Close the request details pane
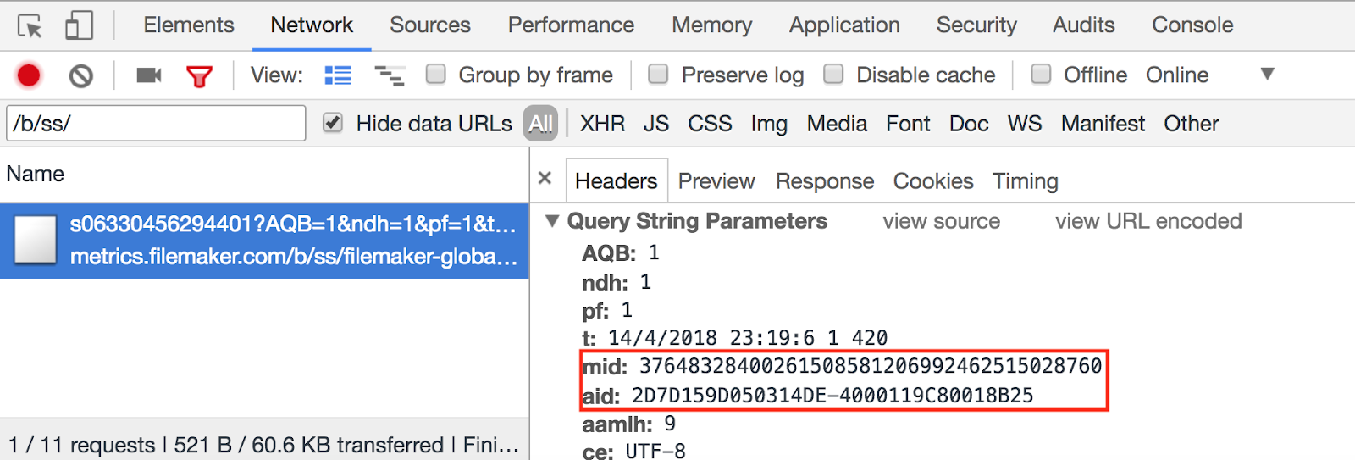Image resolution: width=1355 pixels, height=460 pixels. click(x=545, y=178)
